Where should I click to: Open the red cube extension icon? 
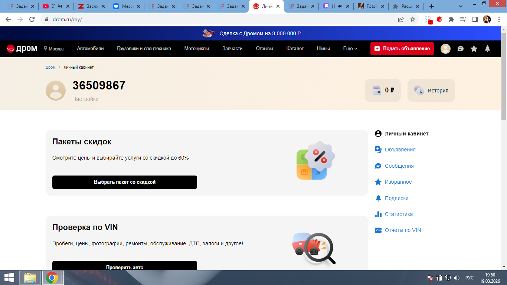[x=439, y=19]
